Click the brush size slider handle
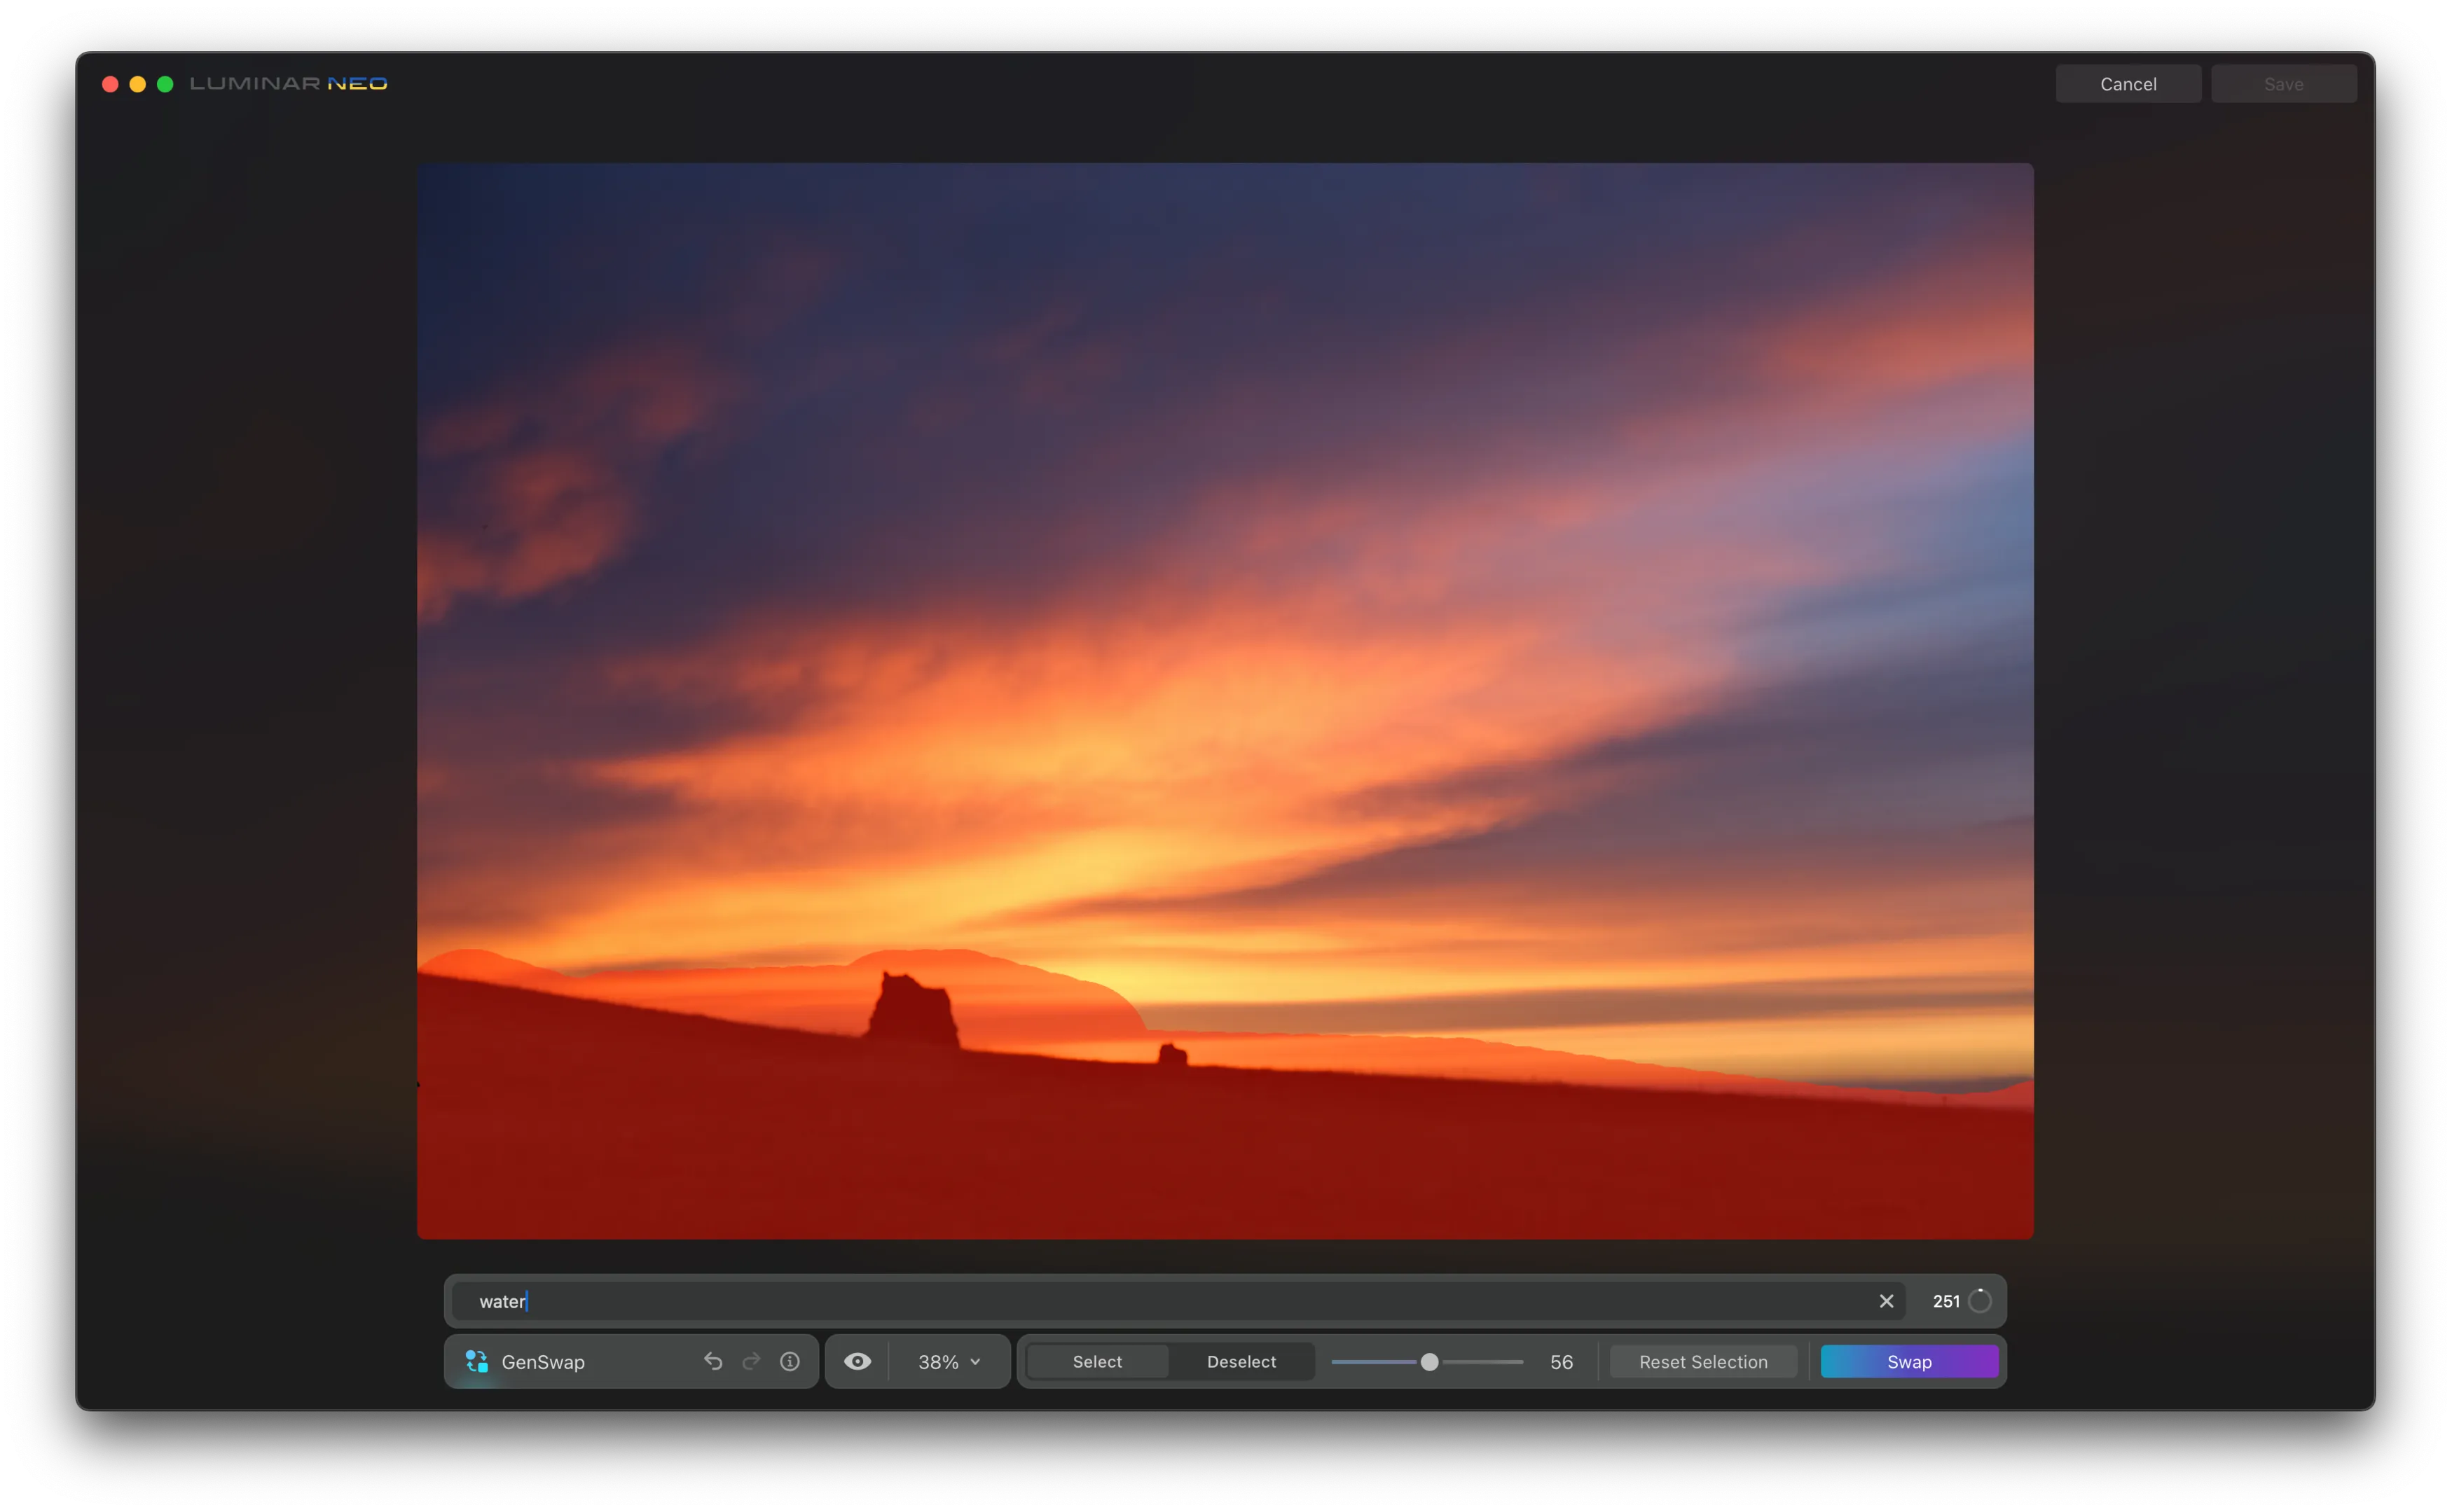2452x1512 pixels. click(x=1430, y=1361)
